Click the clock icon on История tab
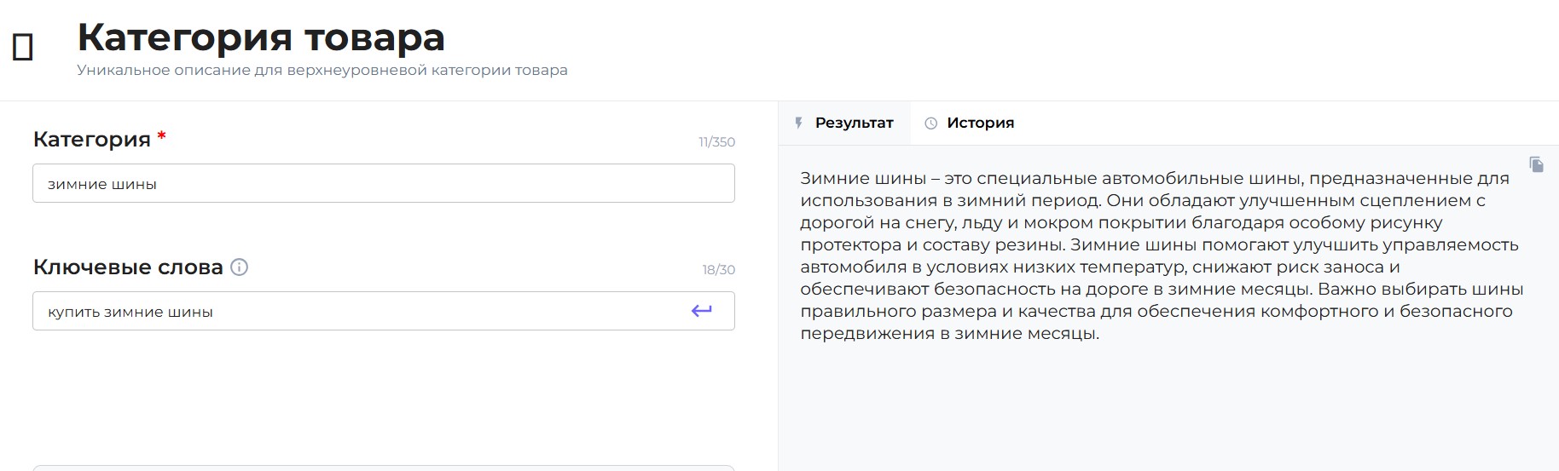 (931, 123)
